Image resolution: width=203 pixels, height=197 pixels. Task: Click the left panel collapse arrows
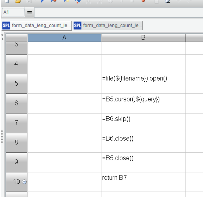point(2,37)
